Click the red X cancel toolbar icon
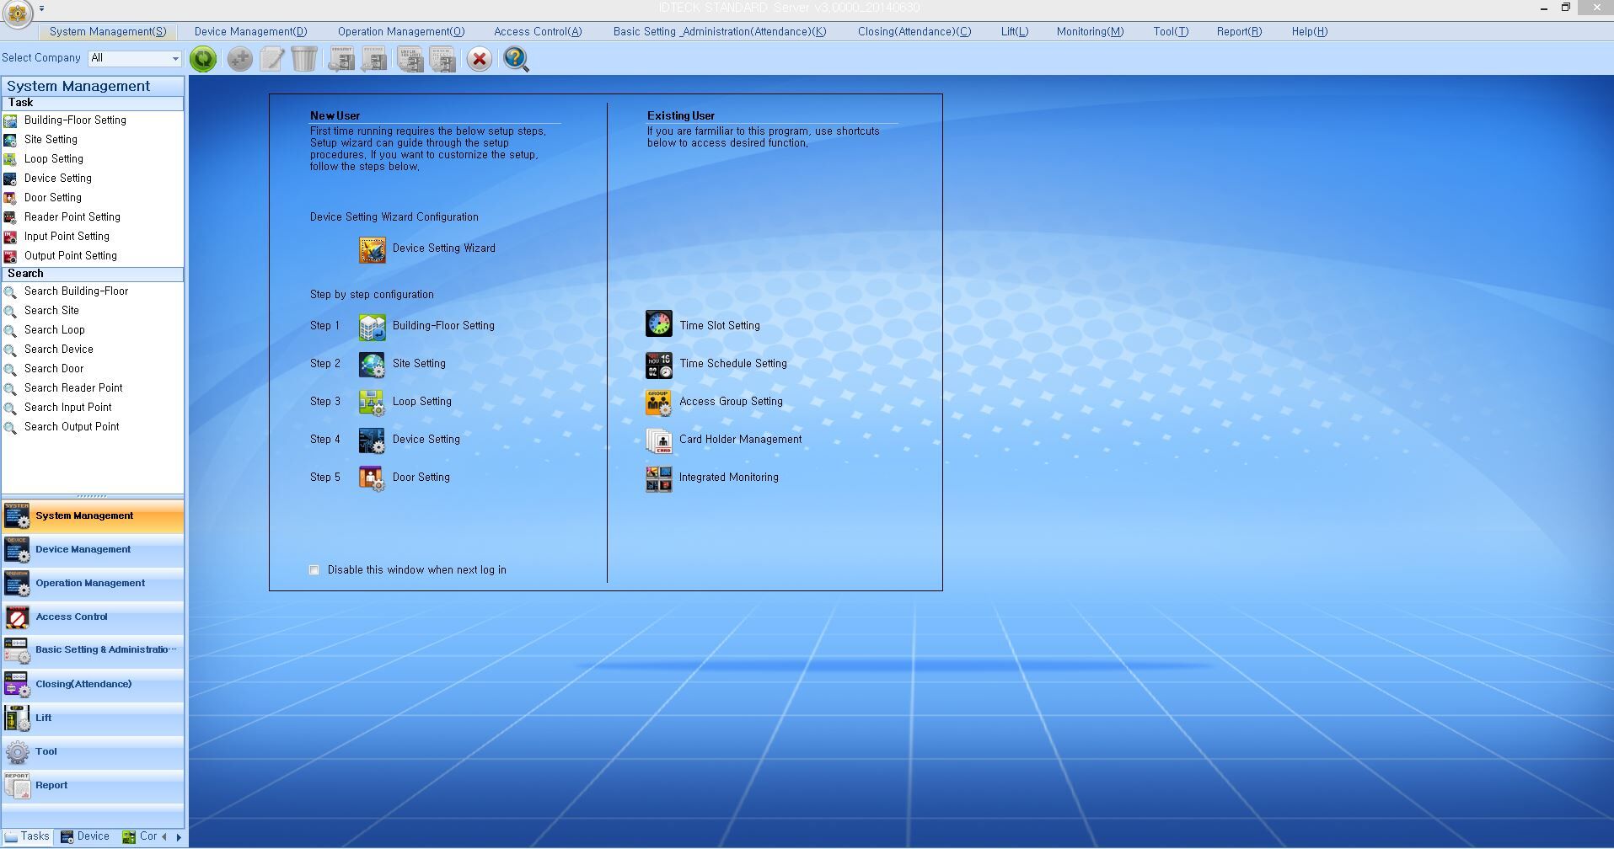1614x849 pixels. (479, 59)
